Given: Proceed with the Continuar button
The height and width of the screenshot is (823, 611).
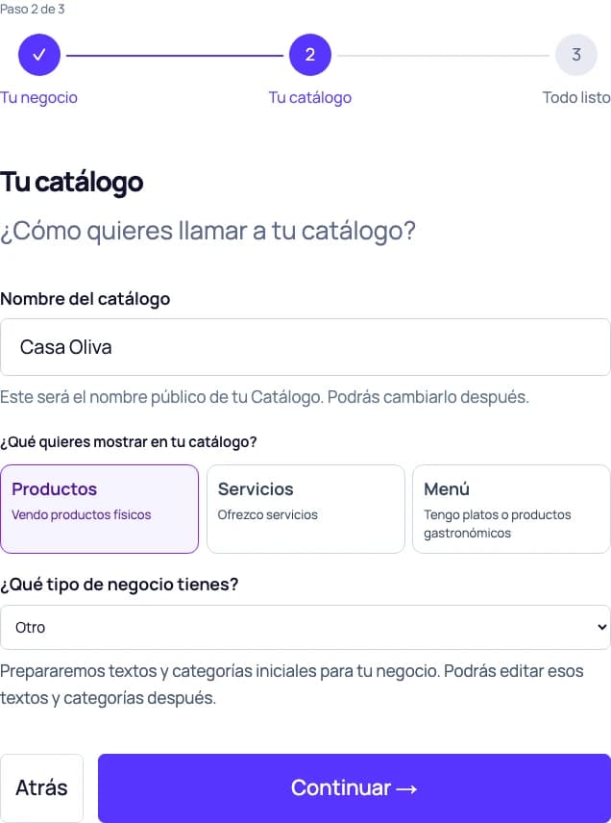Looking at the screenshot, I should coord(354,787).
